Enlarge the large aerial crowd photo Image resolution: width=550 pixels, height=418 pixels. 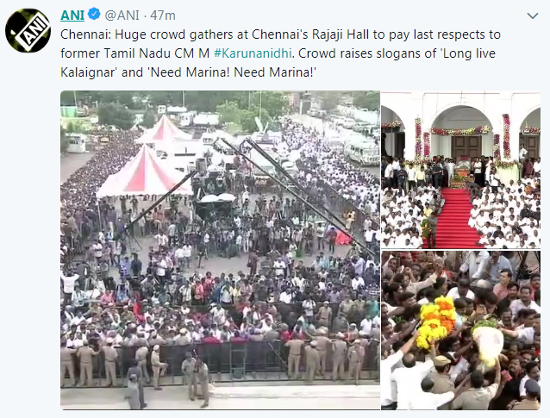click(220, 250)
